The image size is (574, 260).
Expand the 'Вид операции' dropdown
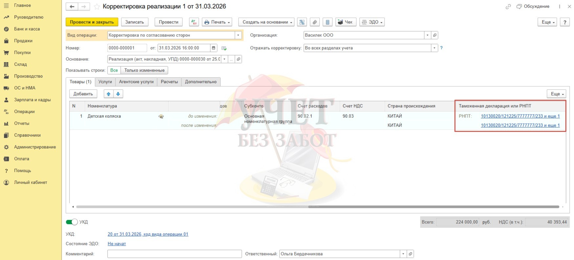(x=238, y=35)
